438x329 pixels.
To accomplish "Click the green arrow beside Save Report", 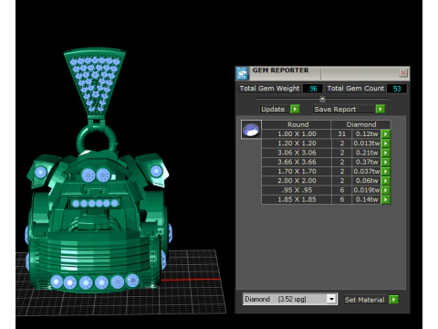I will coord(381,109).
